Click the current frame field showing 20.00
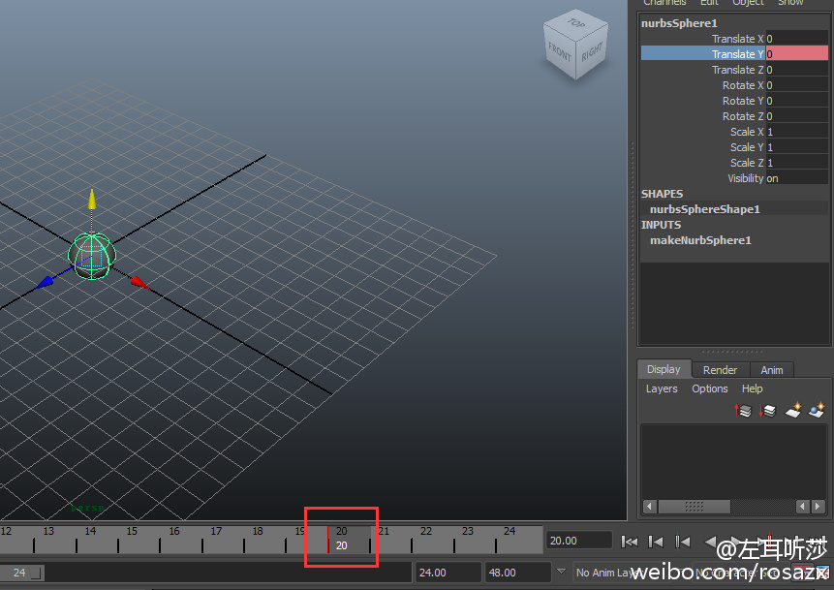 pyautogui.click(x=578, y=541)
